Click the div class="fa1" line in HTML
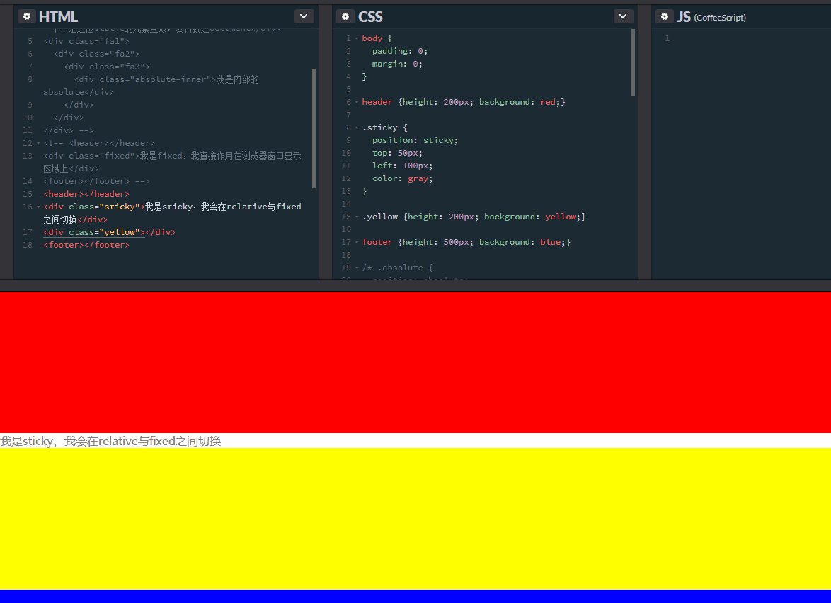The width and height of the screenshot is (831, 603). (x=86, y=41)
